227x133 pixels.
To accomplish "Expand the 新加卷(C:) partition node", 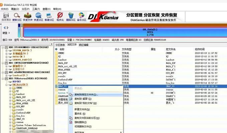I will pos(6,66).
